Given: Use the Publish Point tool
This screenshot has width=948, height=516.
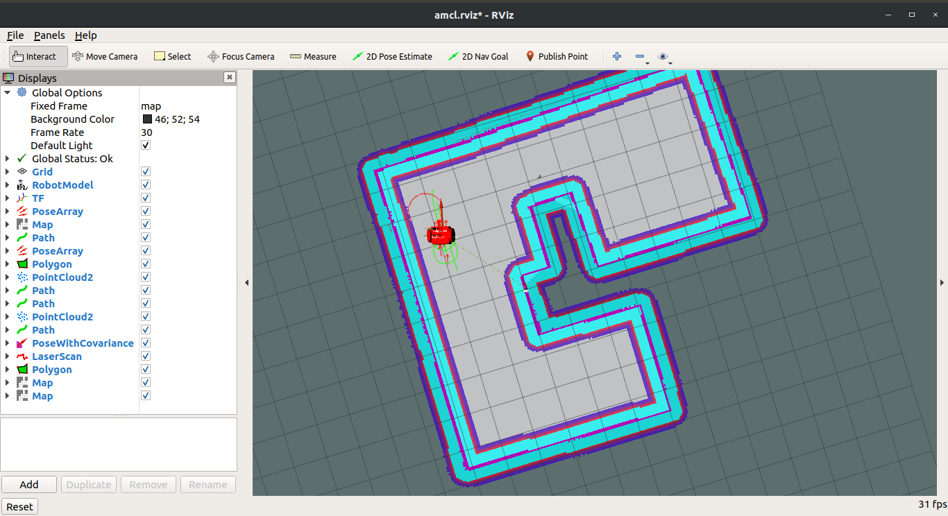Looking at the screenshot, I should [557, 57].
